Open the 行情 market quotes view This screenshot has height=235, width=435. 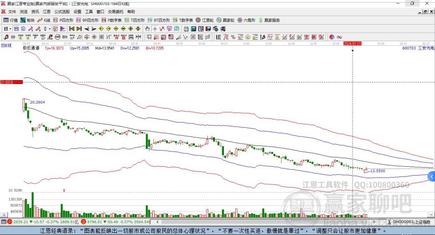[x=11, y=20]
